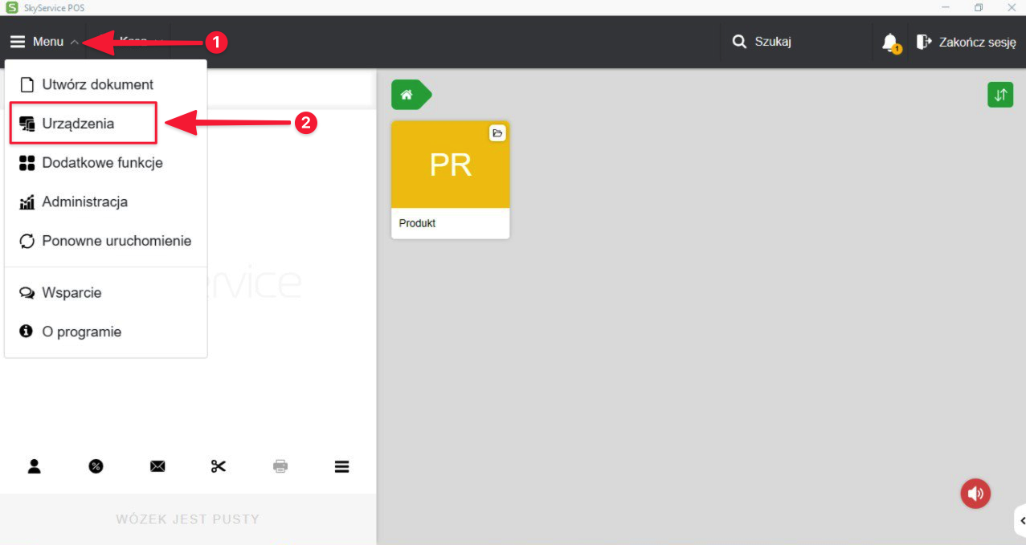Select Utwórz dokument from the menu
The width and height of the screenshot is (1026, 545).
point(97,84)
